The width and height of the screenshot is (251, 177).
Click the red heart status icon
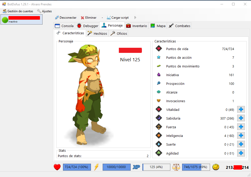[x=57, y=167]
